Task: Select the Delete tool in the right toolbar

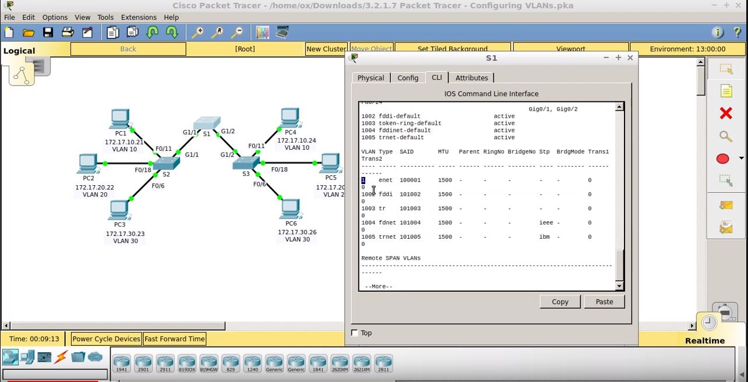Action: coord(725,113)
